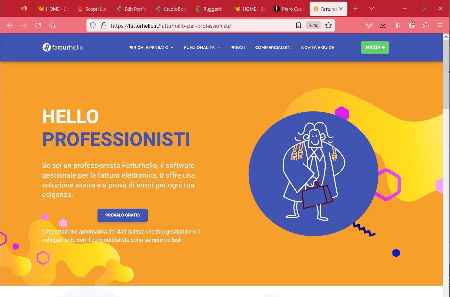
Task: Expand the FUNZIONALITÀ menu dropdown
Action: (202, 47)
